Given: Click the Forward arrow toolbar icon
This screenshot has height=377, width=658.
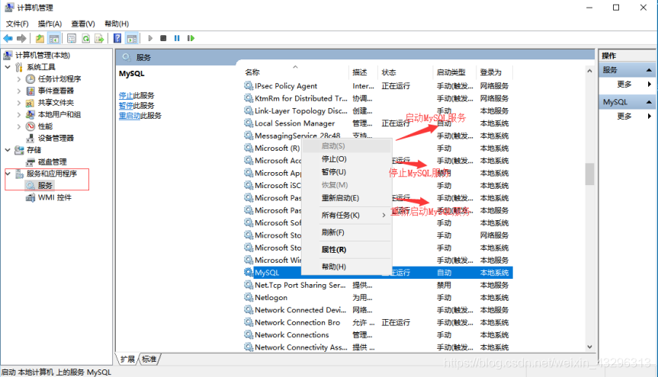Looking at the screenshot, I should point(21,39).
